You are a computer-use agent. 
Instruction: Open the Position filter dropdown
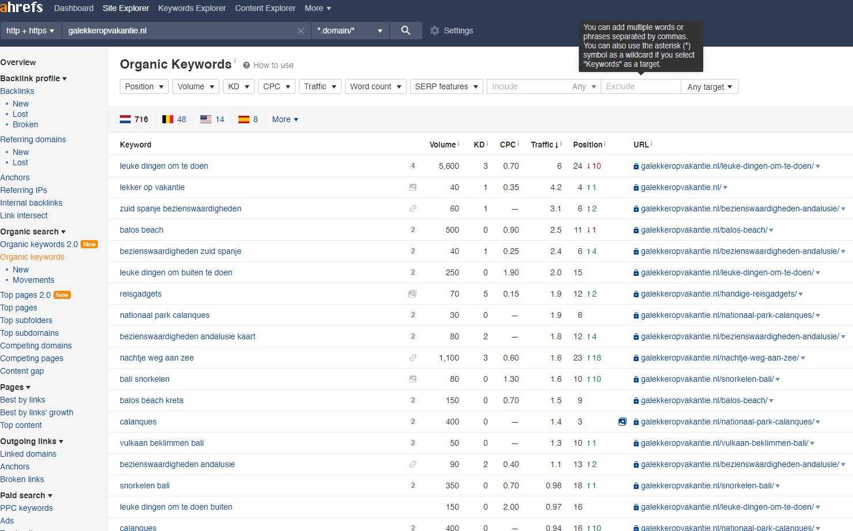pos(144,86)
